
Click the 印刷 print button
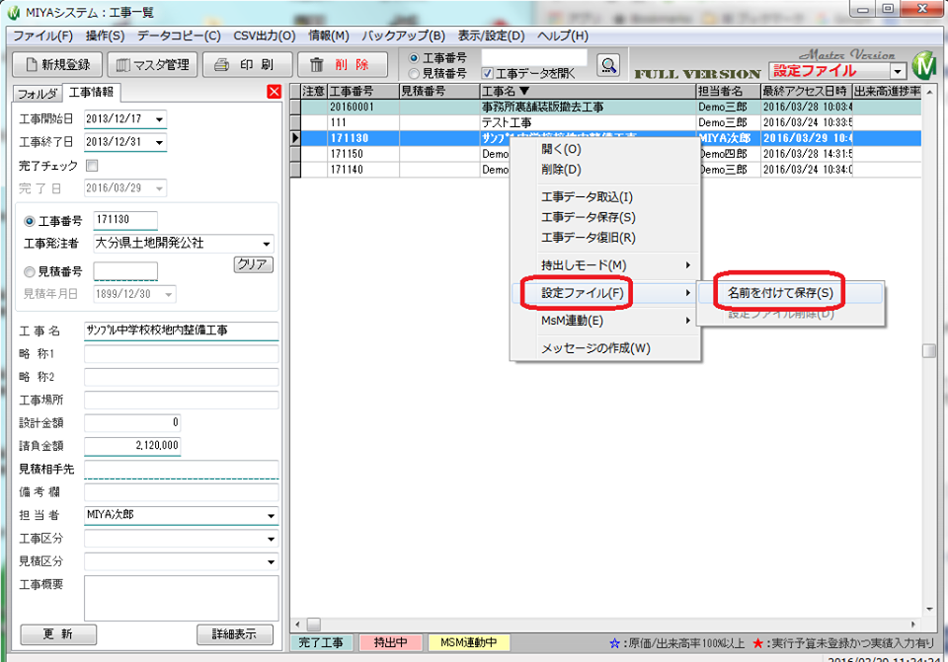click(247, 65)
